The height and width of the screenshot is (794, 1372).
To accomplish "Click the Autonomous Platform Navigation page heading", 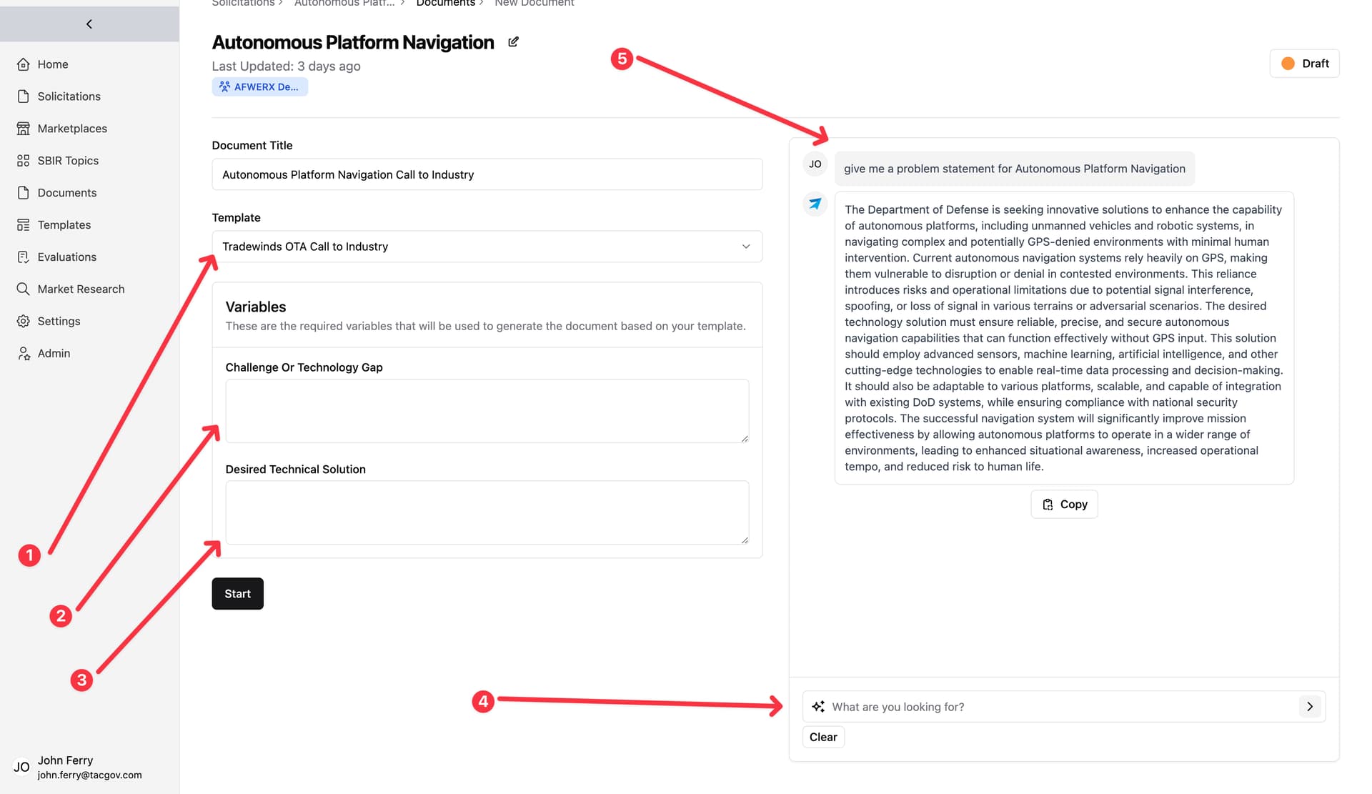I will (353, 42).
